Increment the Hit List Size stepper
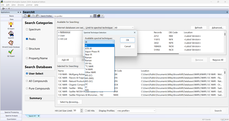This screenshot has height=121, width=229. [81, 110]
